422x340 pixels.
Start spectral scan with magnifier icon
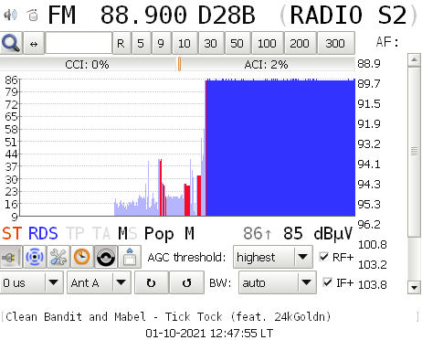coord(11,43)
